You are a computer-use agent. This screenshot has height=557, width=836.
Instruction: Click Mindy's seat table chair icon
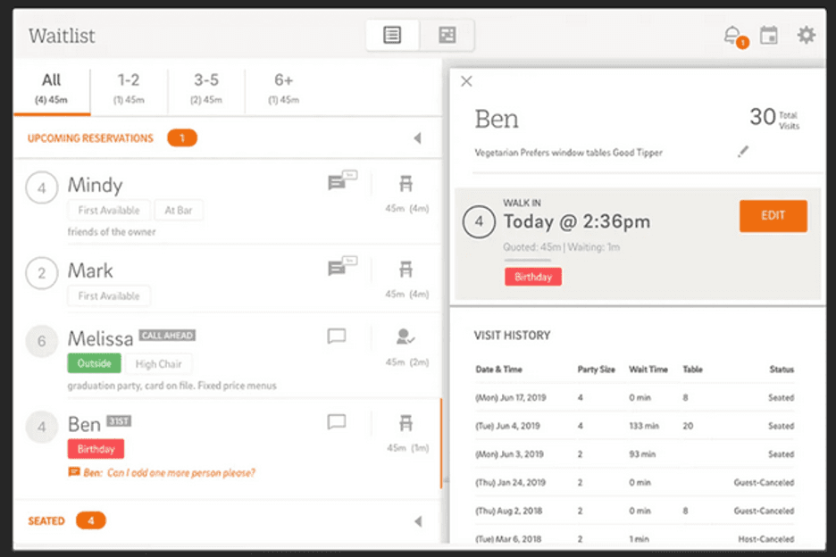(405, 184)
